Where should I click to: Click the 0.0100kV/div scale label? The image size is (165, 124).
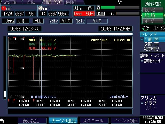pos(43,97)
